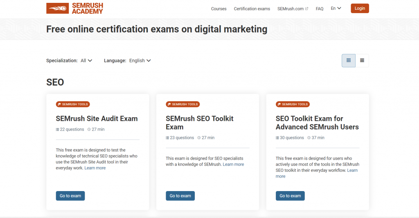Image resolution: width=419 pixels, height=218 pixels.
Task: Go to exam for SEMrush Site Audit
Action: click(70, 196)
